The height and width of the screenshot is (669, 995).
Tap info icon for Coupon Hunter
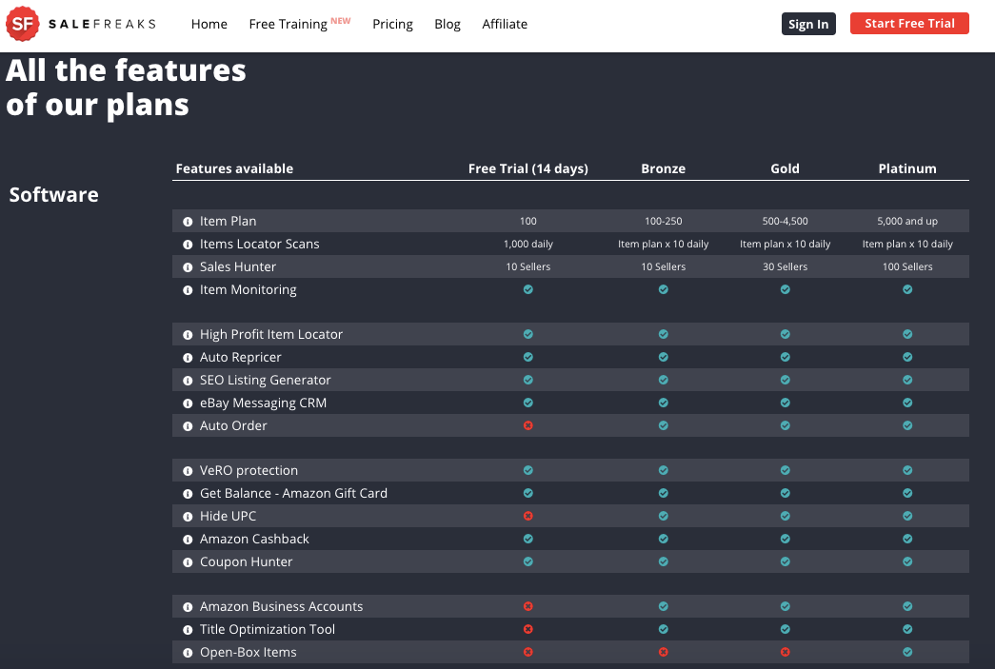(188, 562)
